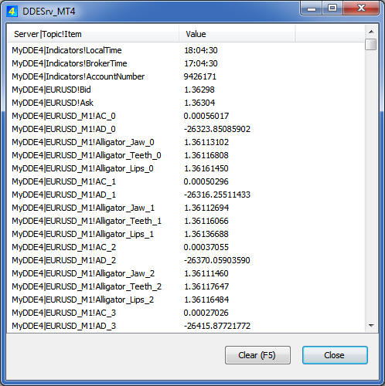Click the Server|Topic!Item column header
Image resolution: width=385 pixels, height=386 pixels.
[93, 34]
